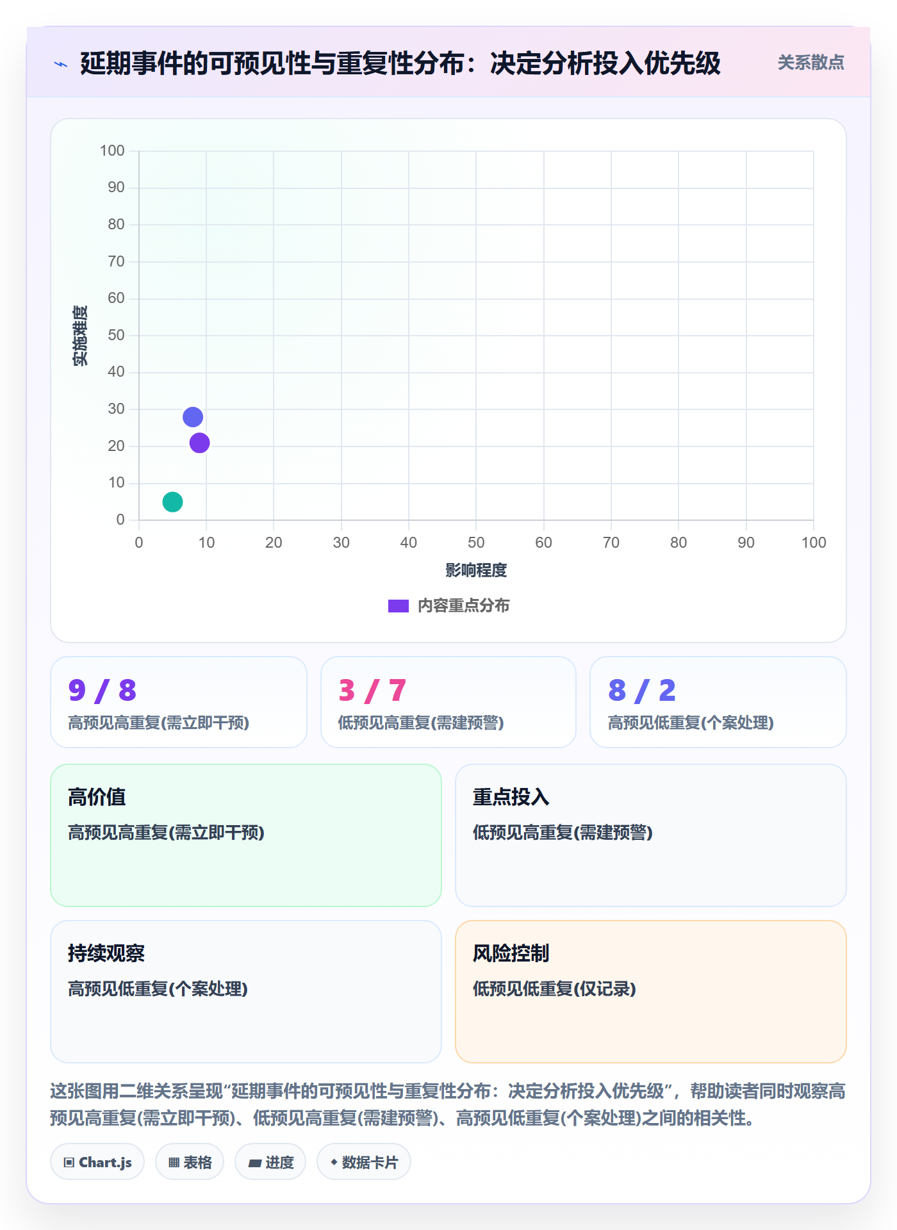Click the Chart.js tag
The image size is (897, 1230).
[97, 1162]
